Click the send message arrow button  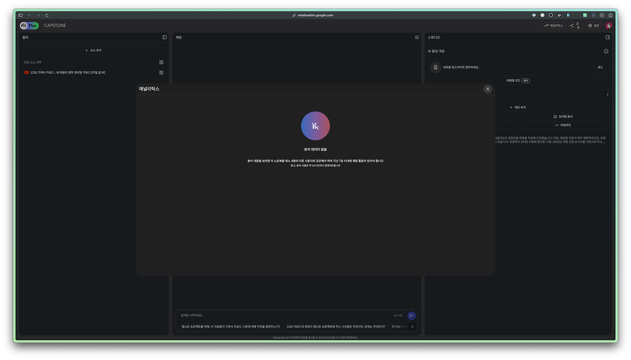tap(412, 315)
